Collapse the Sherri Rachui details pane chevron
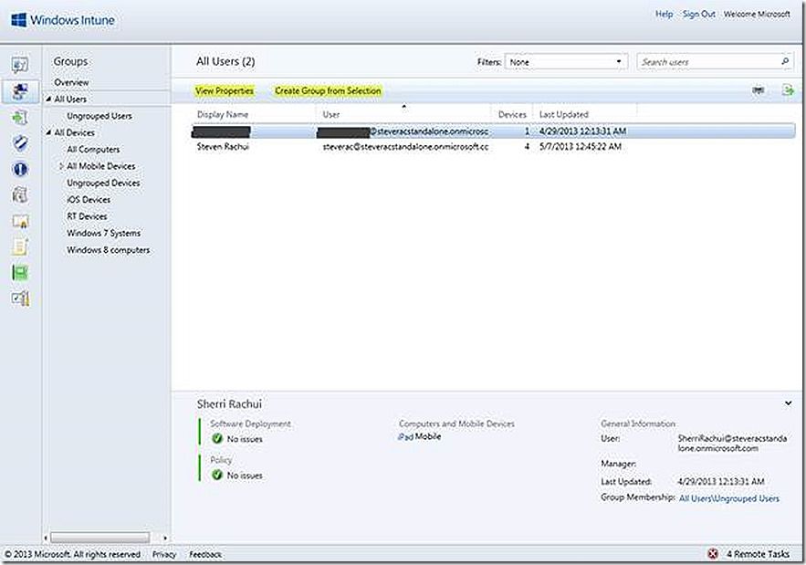 (788, 403)
